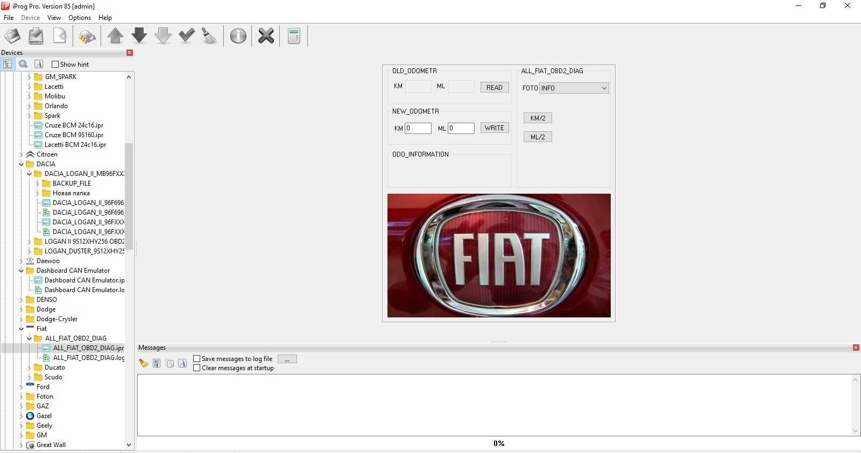
Task: Click the X stop toolbar icon
Action: (x=266, y=36)
